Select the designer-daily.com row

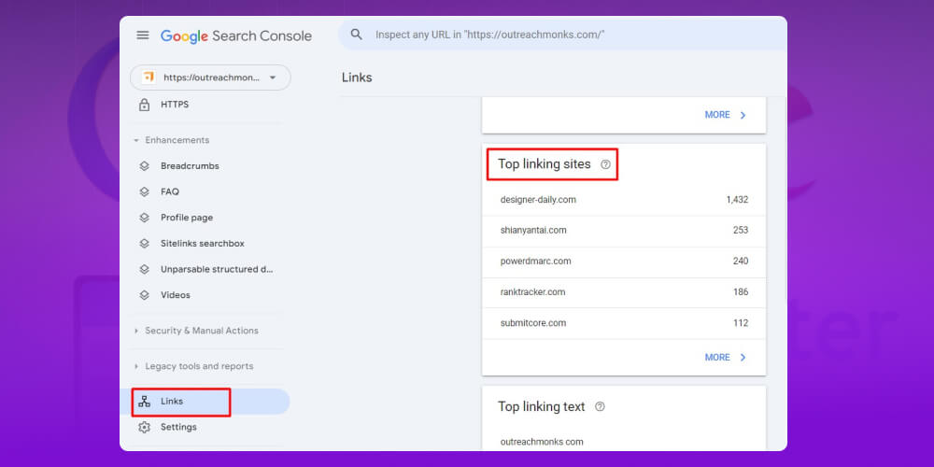(x=624, y=200)
